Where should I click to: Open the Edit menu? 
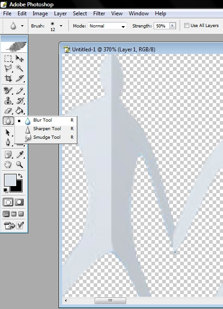pyautogui.click(x=22, y=14)
